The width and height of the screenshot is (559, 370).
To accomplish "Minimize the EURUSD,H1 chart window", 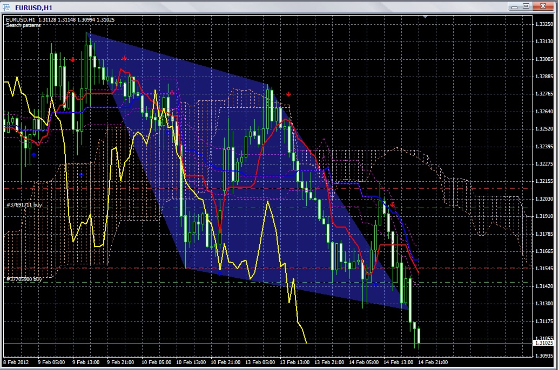I will coord(514,6).
